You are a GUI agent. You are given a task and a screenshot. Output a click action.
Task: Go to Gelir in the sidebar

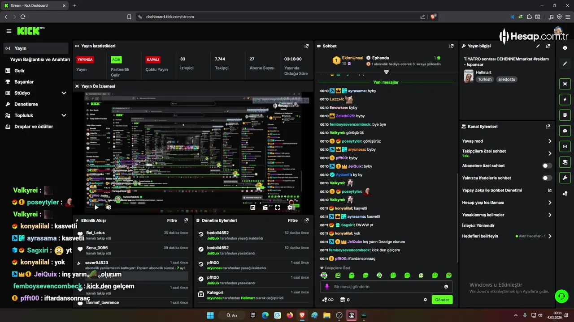(x=36, y=71)
